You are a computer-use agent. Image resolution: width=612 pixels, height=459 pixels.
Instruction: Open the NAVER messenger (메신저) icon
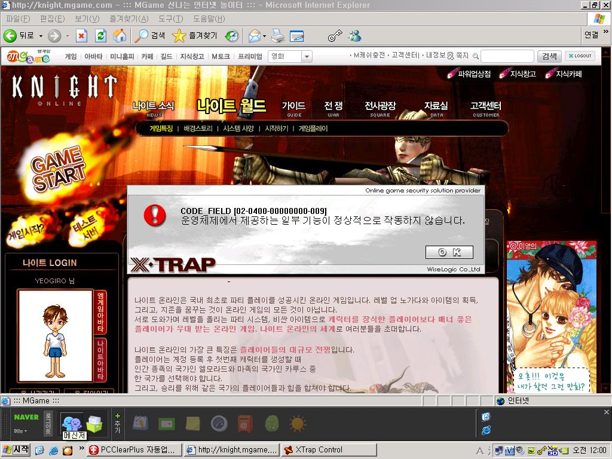(72, 424)
